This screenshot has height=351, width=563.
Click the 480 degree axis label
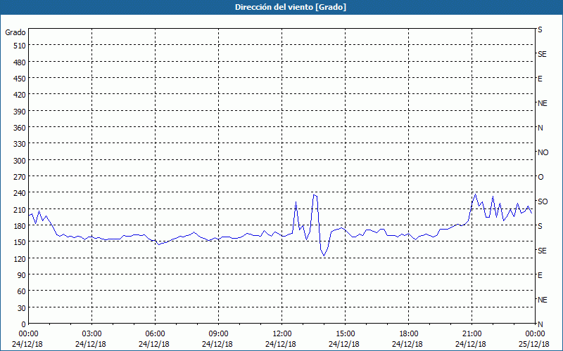tap(20, 62)
